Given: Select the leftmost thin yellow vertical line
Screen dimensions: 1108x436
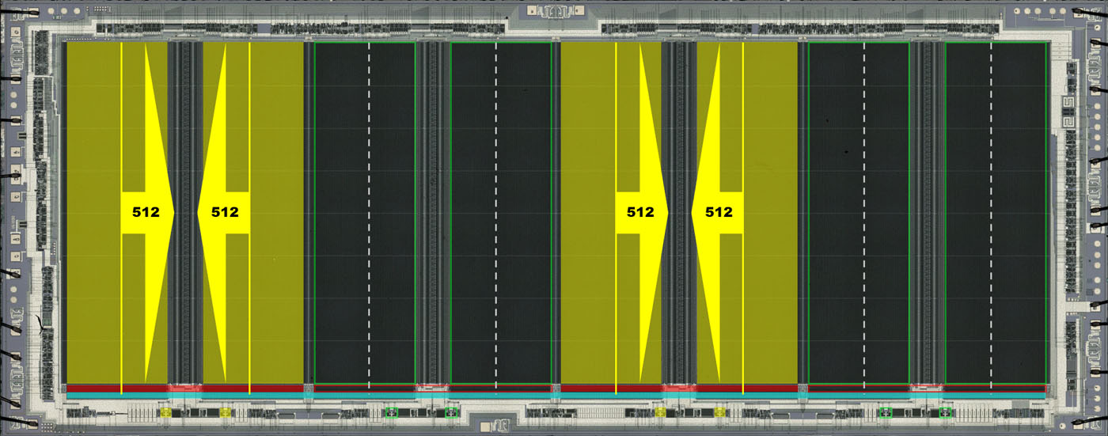Looking at the screenshot, I should (x=121, y=119).
